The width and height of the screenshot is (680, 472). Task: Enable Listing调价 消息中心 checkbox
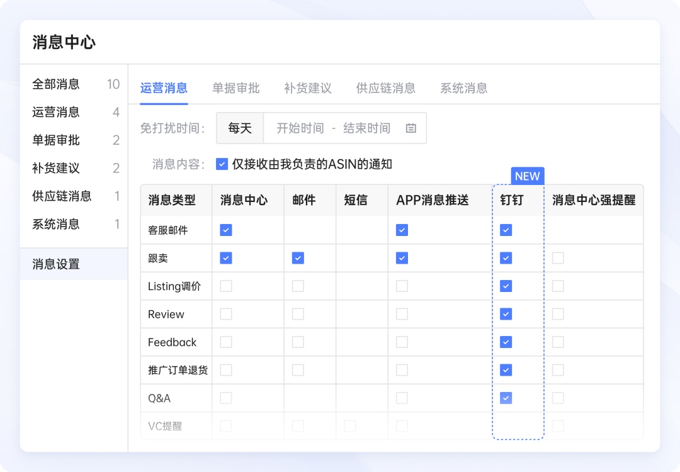coord(226,286)
